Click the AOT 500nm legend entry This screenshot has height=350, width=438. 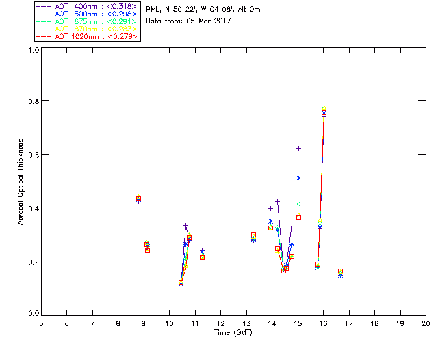[x=87, y=14]
